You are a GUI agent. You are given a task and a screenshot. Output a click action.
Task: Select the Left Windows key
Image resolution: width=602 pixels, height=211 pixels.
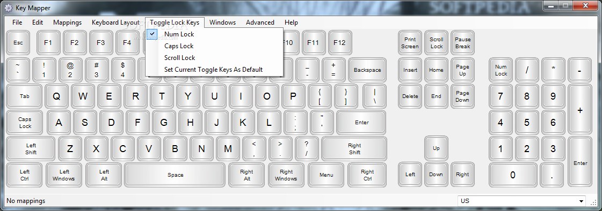[64, 175]
